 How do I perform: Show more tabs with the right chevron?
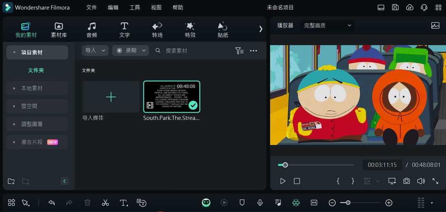pos(261,29)
